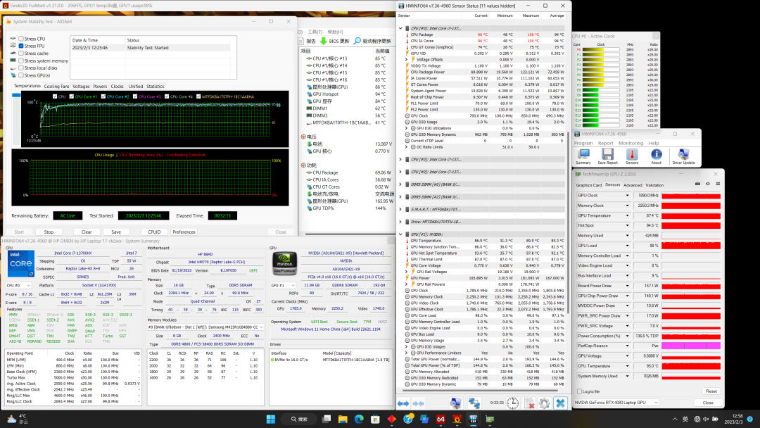
Task: Tick the Log to file checkbox
Action: pos(579,391)
